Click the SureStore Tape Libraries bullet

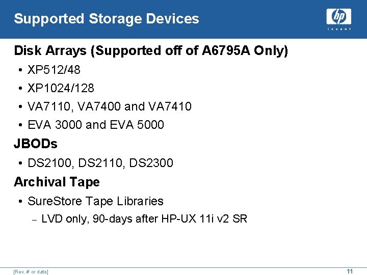pyautogui.click(x=95, y=201)
